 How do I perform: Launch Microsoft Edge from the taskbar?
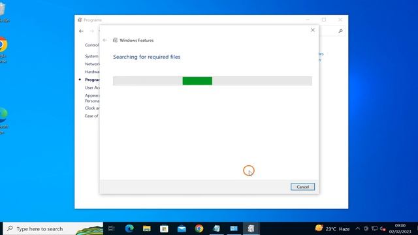129,228
